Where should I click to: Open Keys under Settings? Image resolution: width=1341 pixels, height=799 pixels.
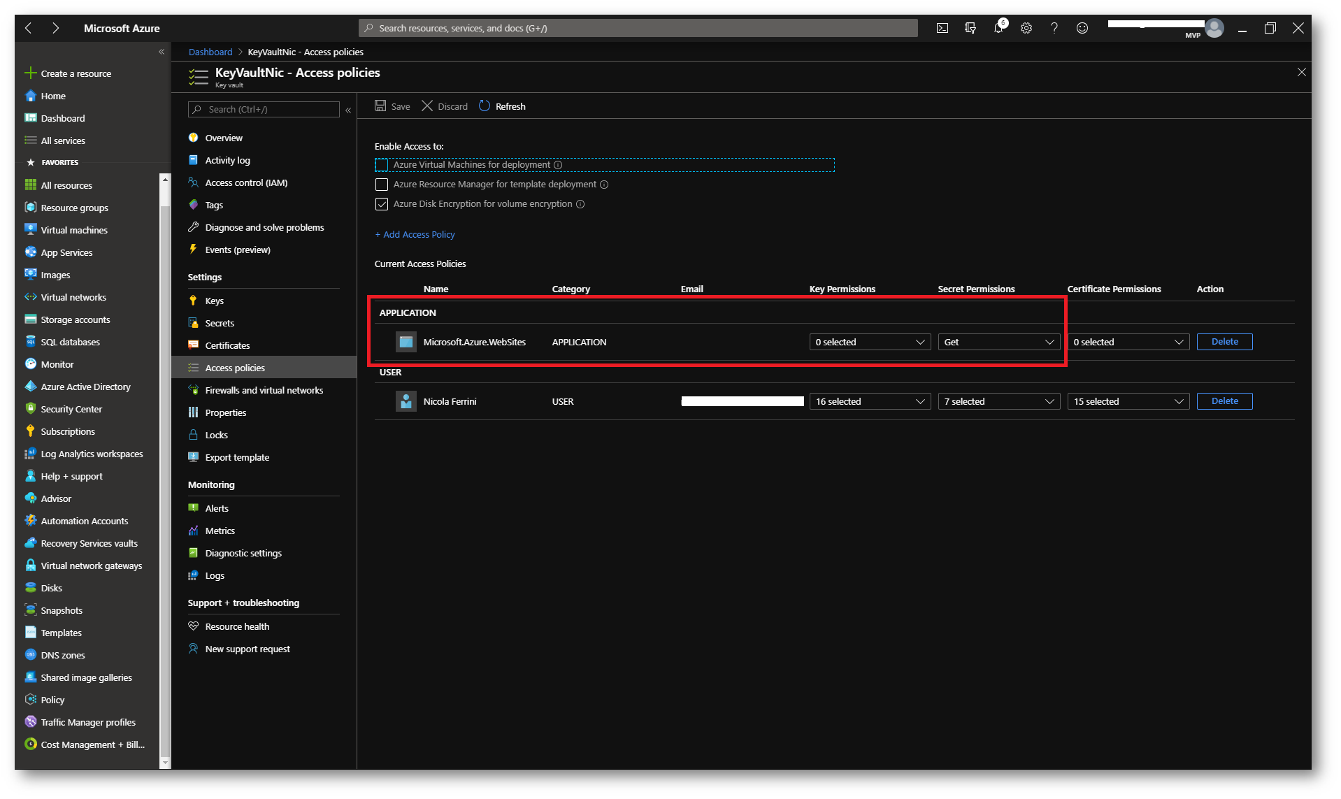[214, 301]
